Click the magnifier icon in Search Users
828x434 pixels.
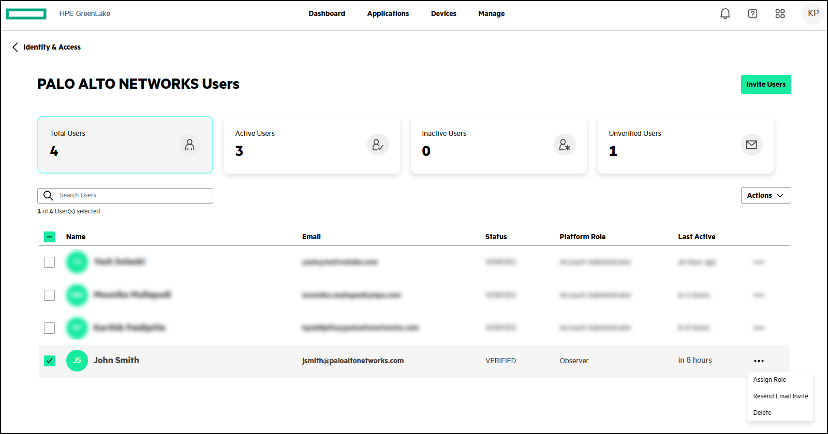tap(48, 195)
